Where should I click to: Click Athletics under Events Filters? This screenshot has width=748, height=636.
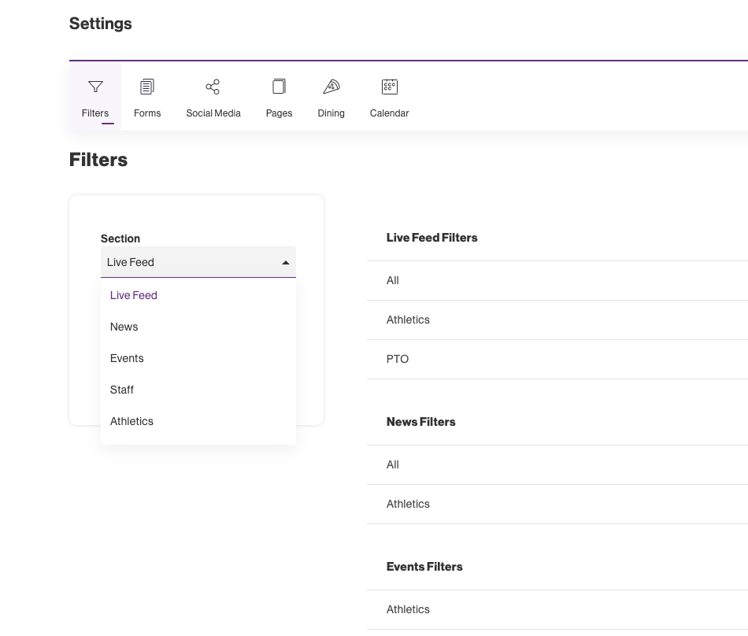(x=408, y=609)
